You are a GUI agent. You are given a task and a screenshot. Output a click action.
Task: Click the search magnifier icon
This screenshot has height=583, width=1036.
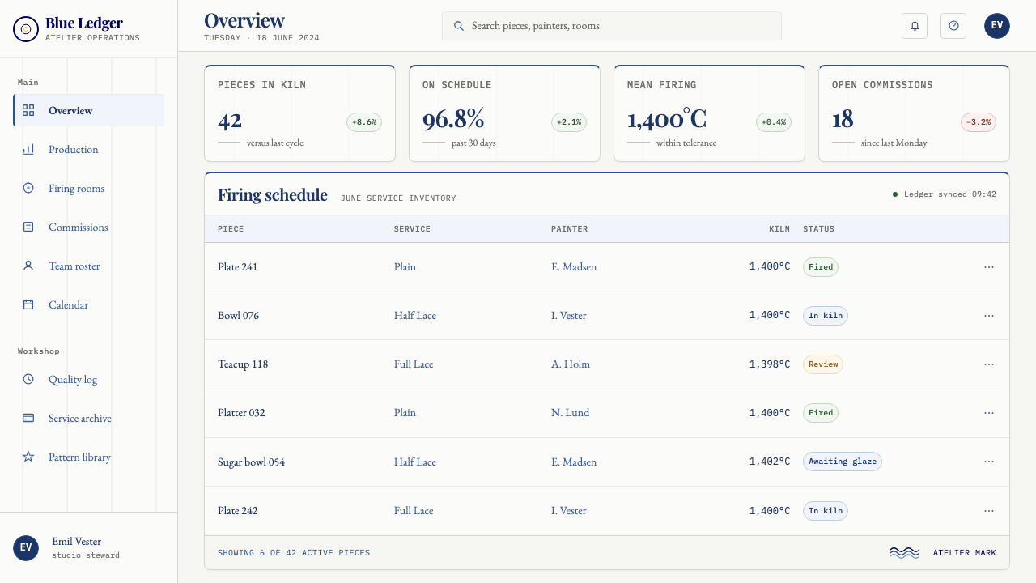pyautogui.click(x=459, y=26)
